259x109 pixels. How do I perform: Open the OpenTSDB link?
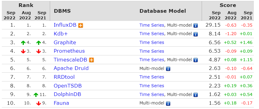coord(68,86)
